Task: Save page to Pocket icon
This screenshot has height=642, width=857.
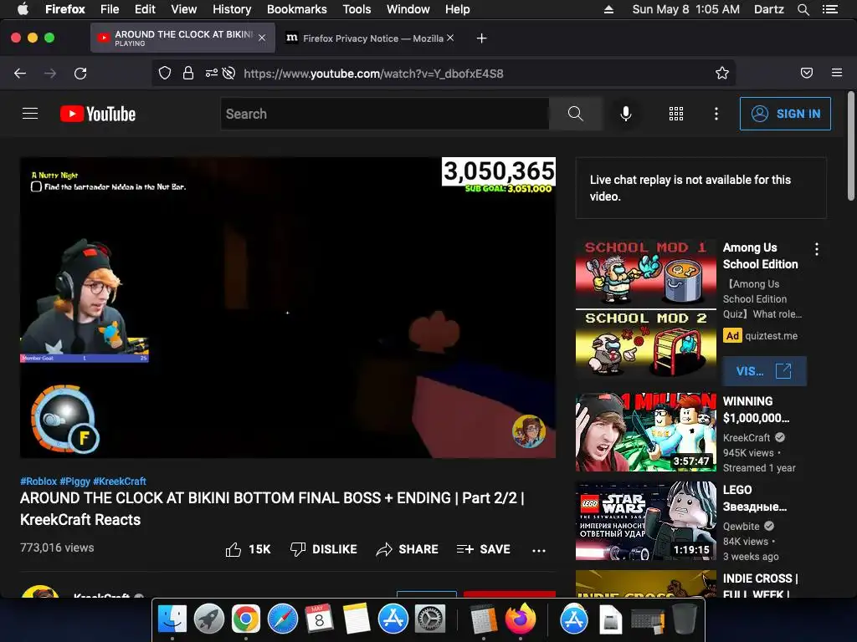Action: point(807,74)
